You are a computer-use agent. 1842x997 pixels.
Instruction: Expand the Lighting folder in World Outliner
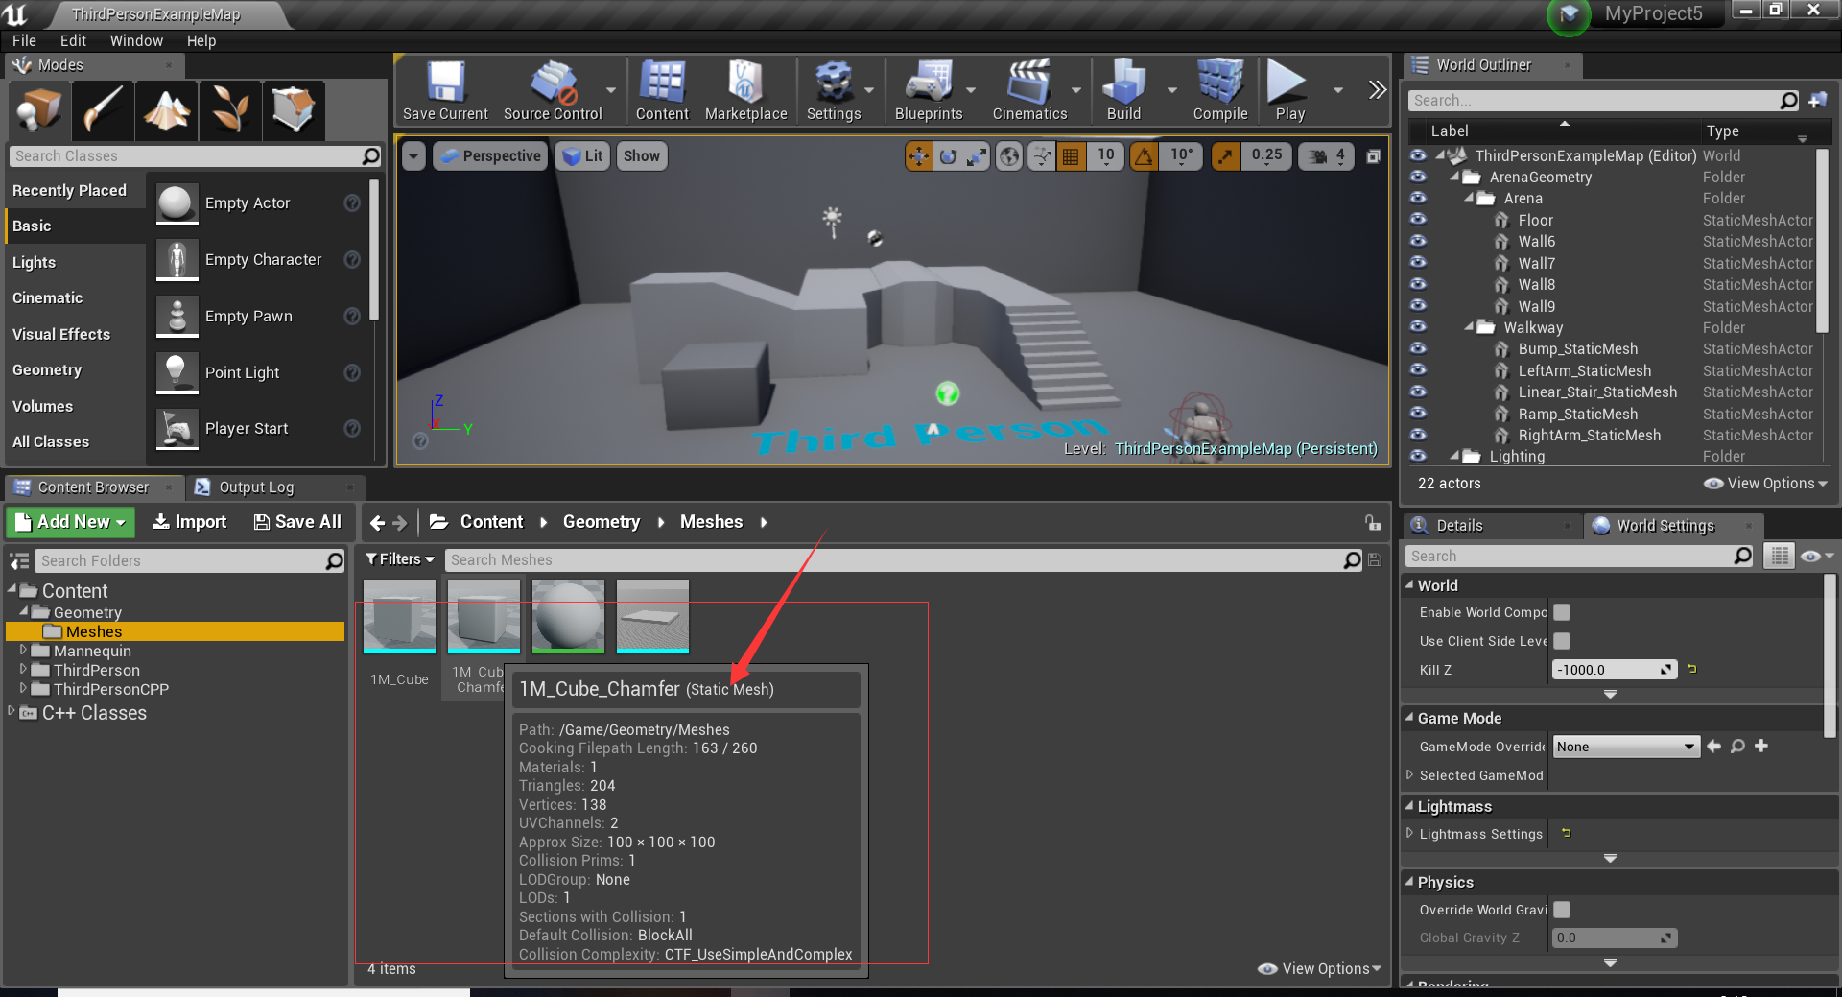[x=1457, y=456]
